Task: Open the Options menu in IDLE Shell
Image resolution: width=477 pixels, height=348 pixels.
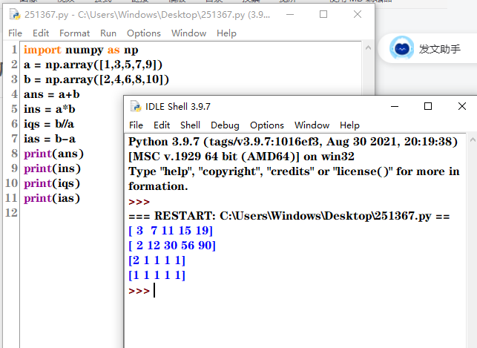Action: coord(267,125)
